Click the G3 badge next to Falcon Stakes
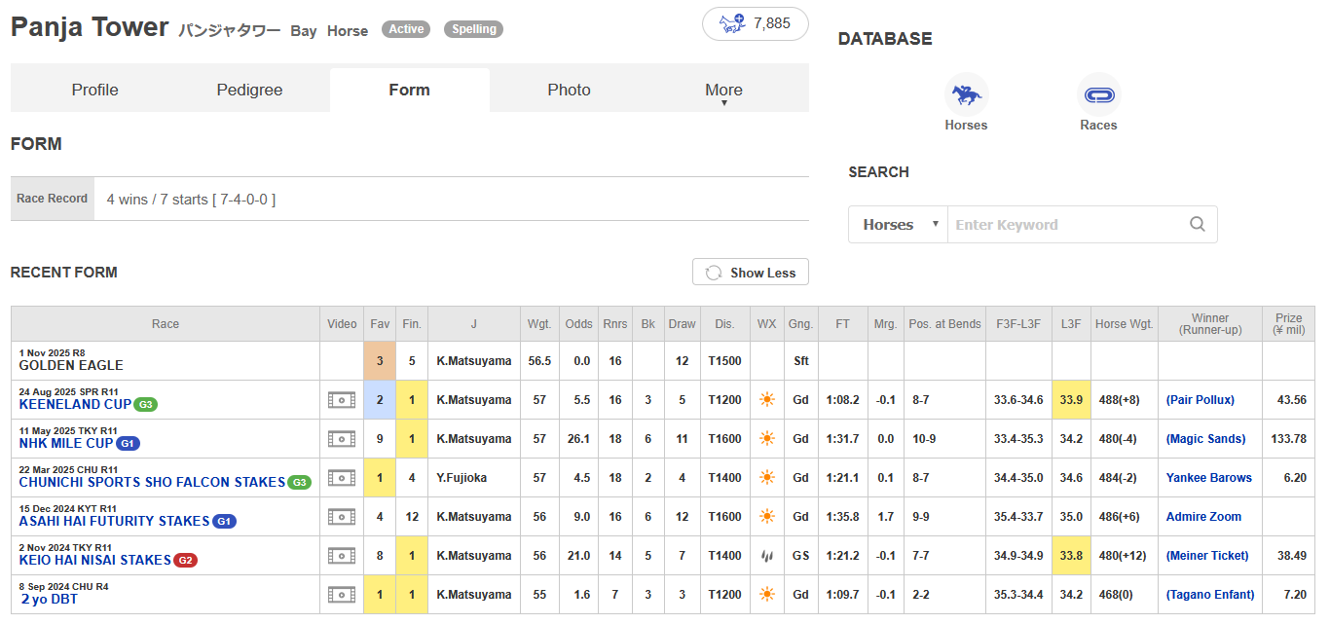Screen dimensions: 1330x624 click(300, 483)
